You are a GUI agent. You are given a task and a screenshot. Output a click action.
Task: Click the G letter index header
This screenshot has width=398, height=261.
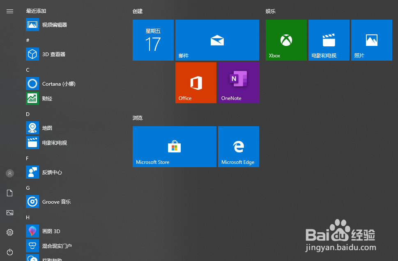point(28,188)
